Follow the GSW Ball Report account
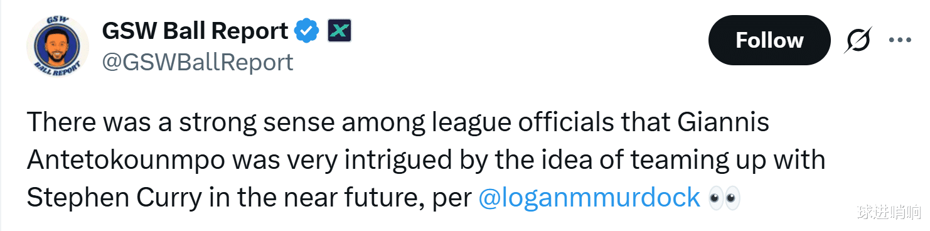This screenshot has width=930, height=231. point(769,40)
